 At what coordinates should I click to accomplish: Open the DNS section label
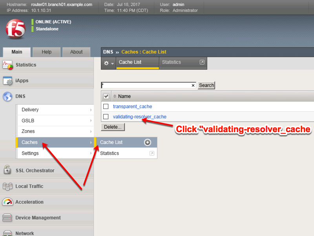(x=20, y=96)
